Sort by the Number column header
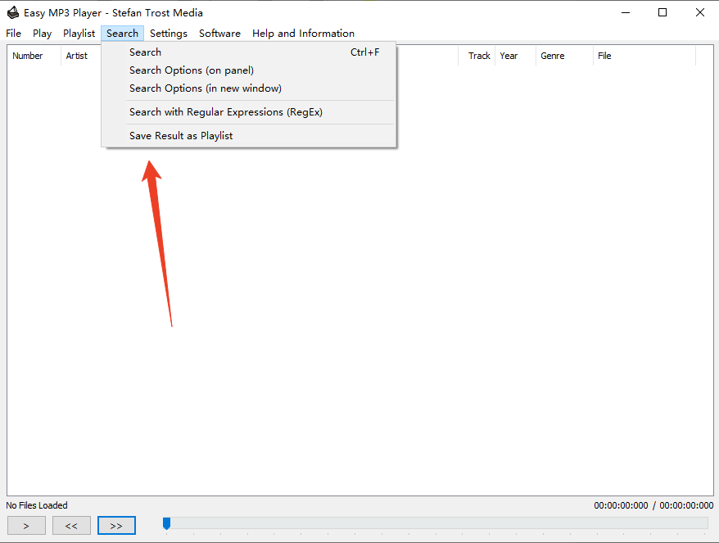719x543 pixels. click(x=34, y=56)
